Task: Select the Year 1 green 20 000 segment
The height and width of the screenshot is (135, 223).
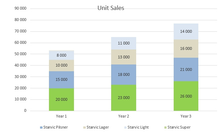Action: (61, 99)
